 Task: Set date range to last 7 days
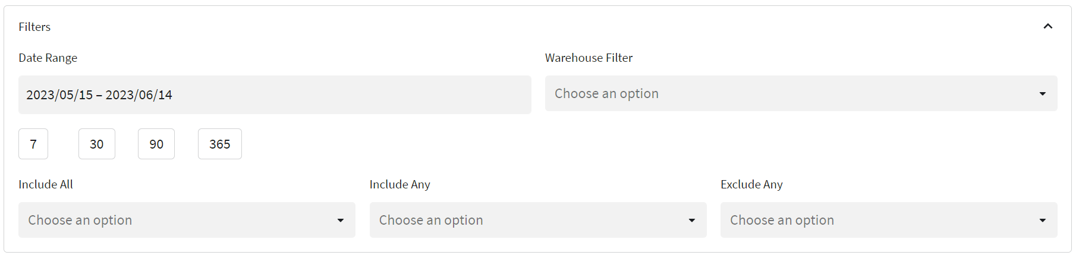coord(33,144)
